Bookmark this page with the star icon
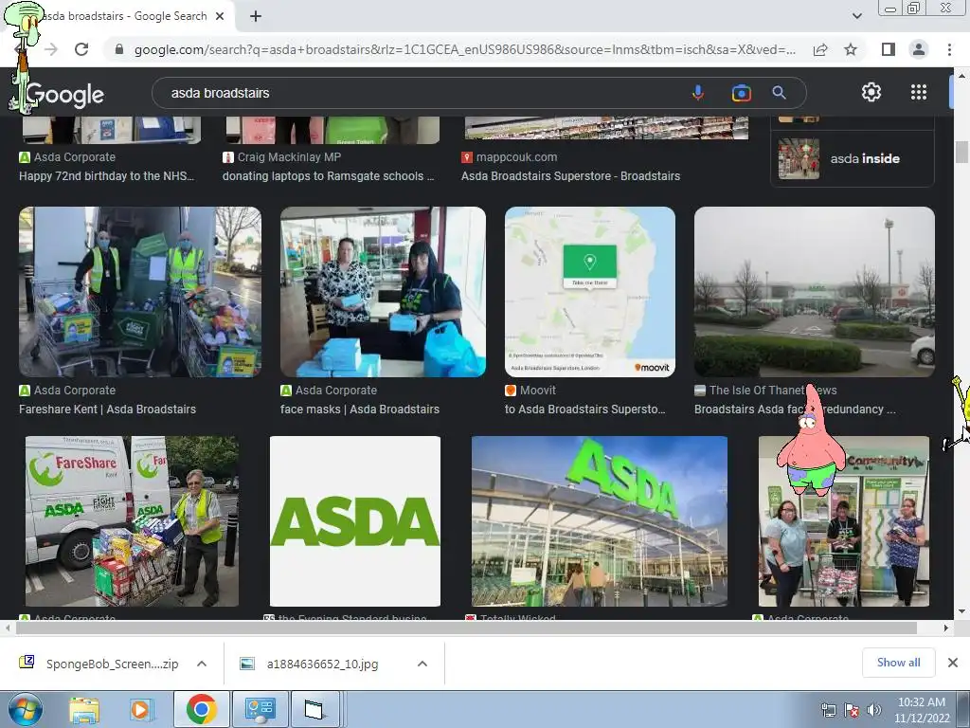 coord(851,49)
